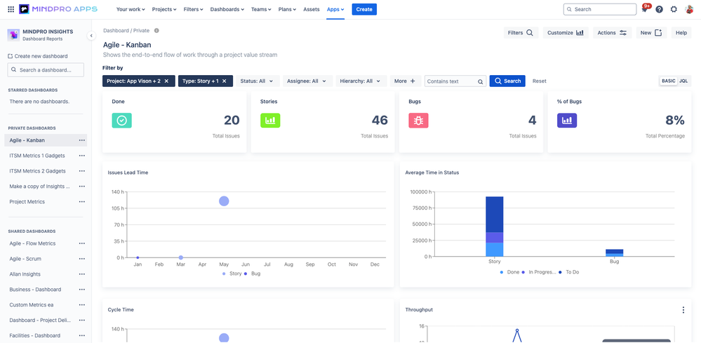
Task: Click the Reset filters link
Action: 539,81
